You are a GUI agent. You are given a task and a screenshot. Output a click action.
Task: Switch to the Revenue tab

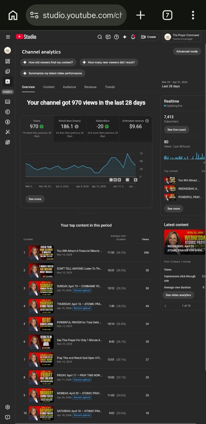click(x=90, y=87)
